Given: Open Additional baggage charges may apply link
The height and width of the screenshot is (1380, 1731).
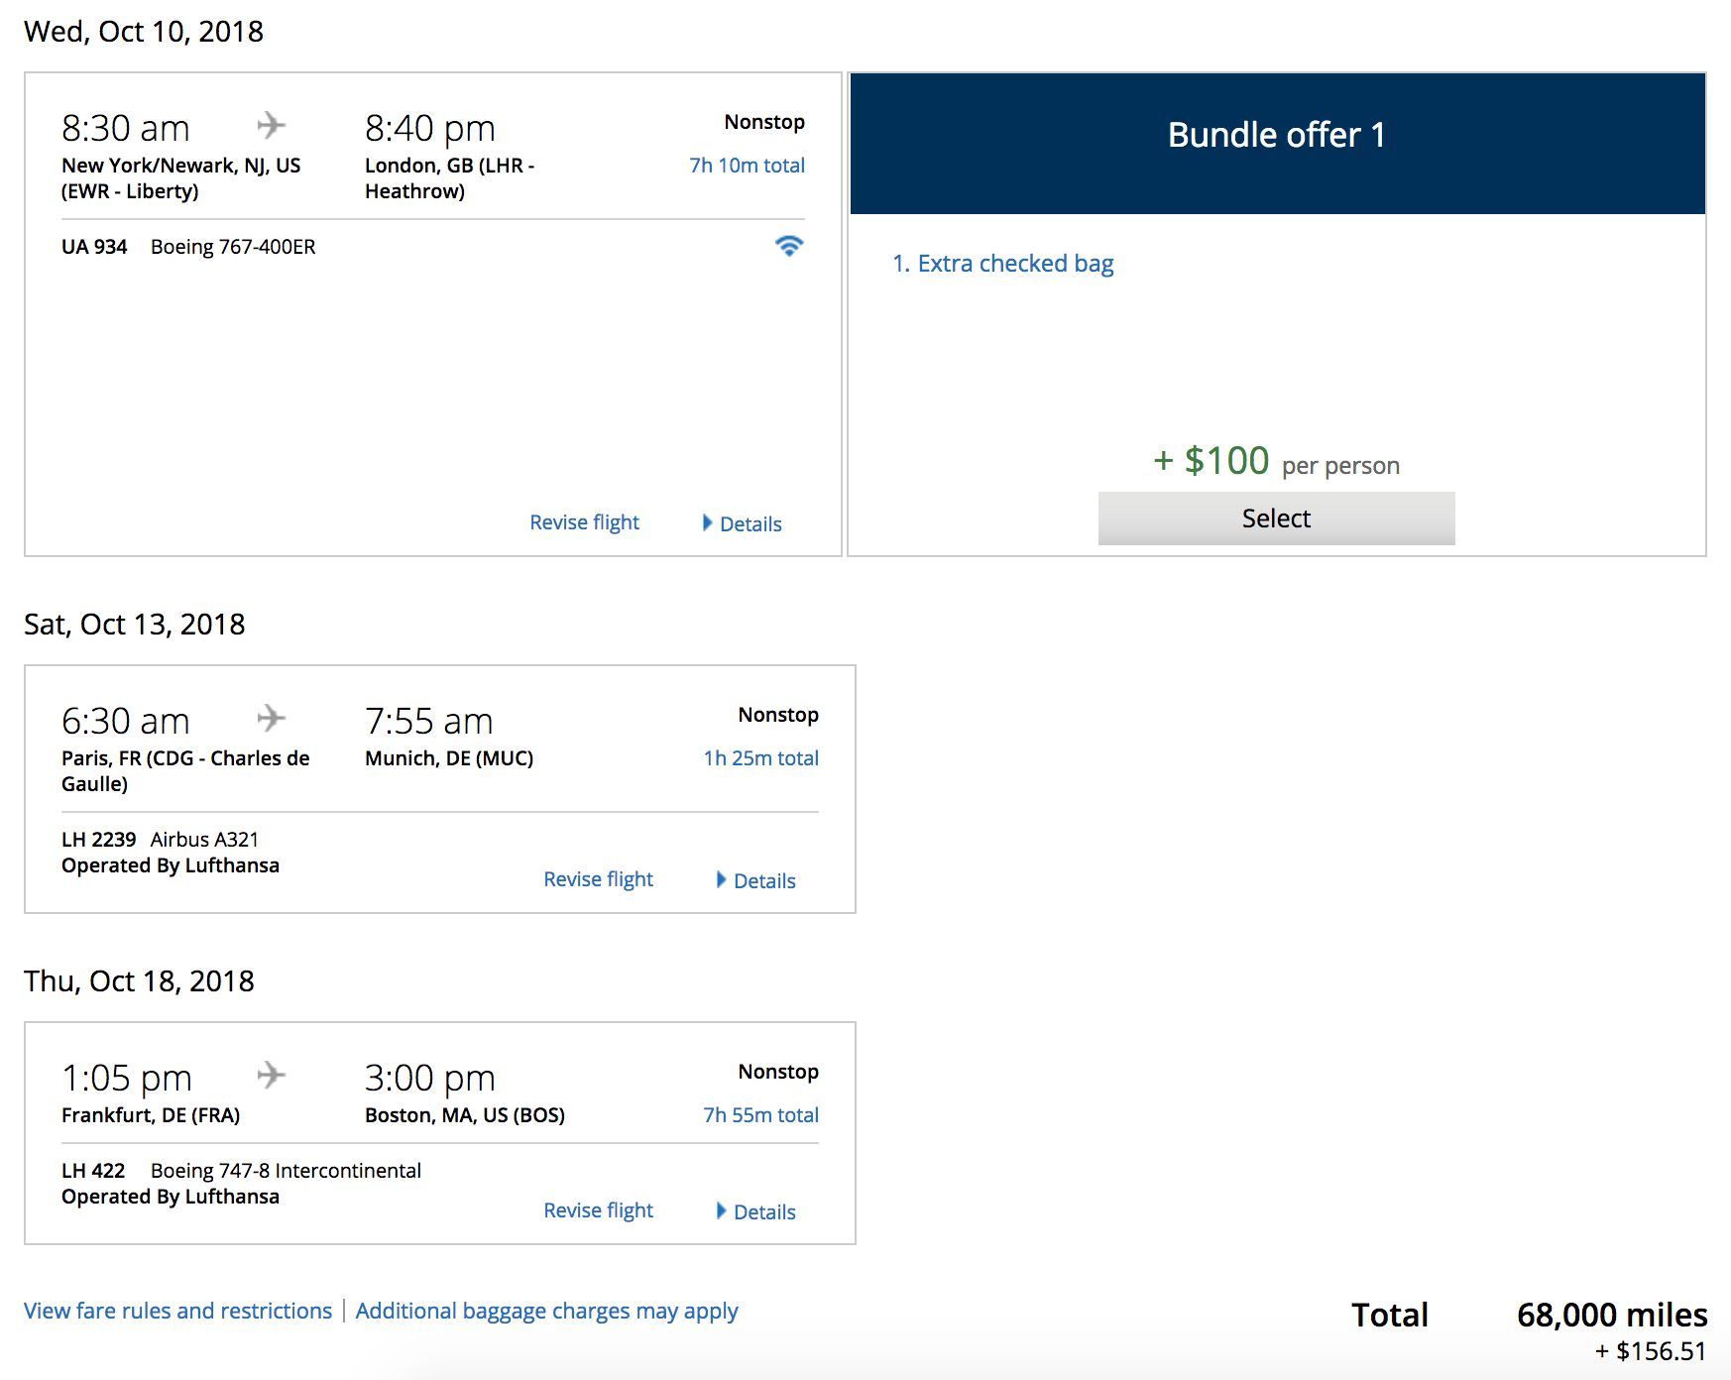Looking at the screenshot, I should (x=546, y=1311).
